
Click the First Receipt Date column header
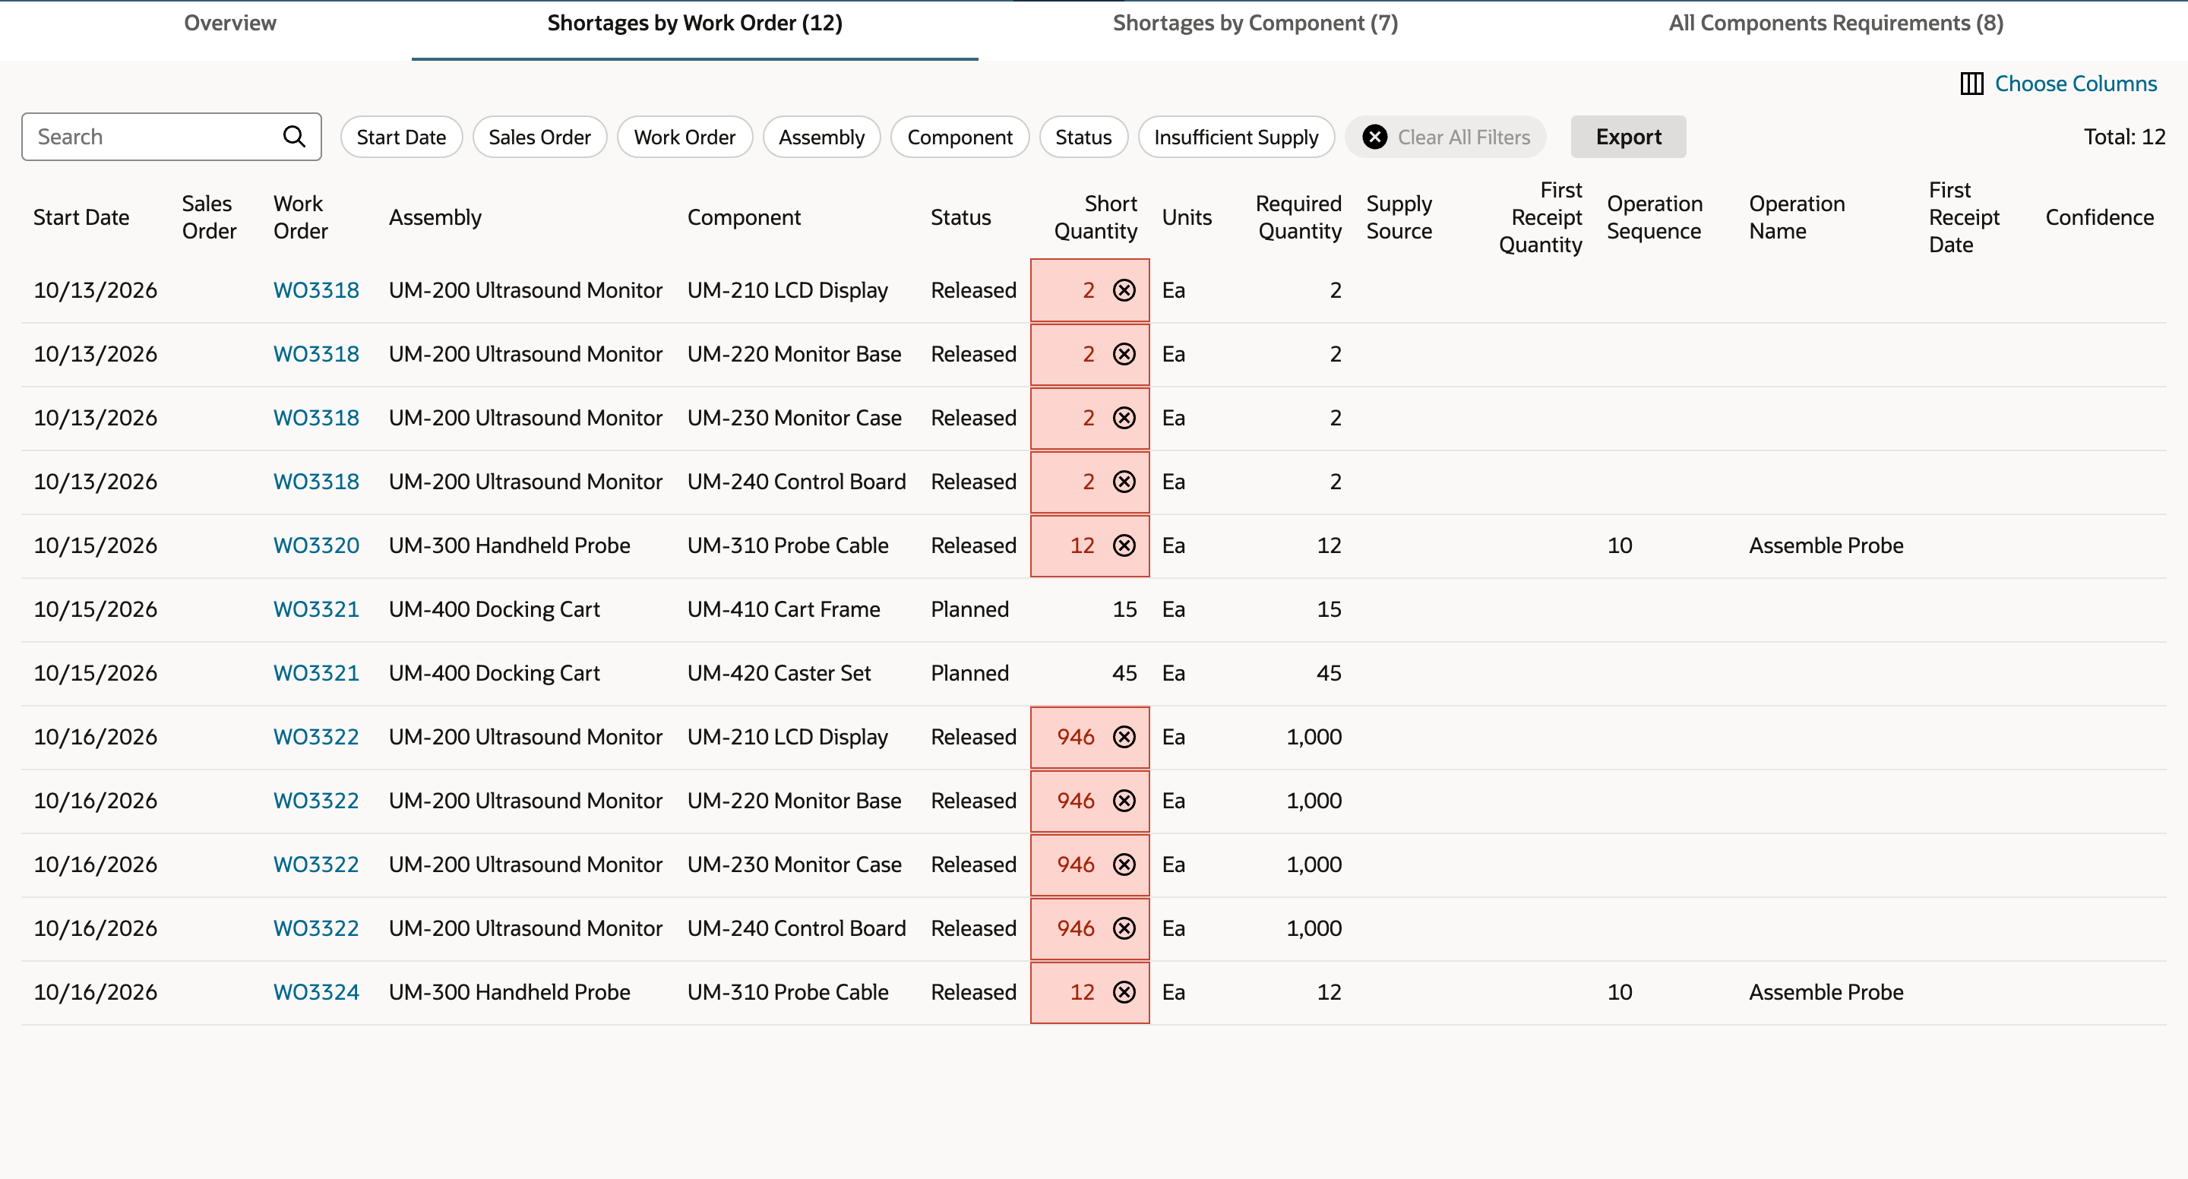click(x=1964, y=217)
